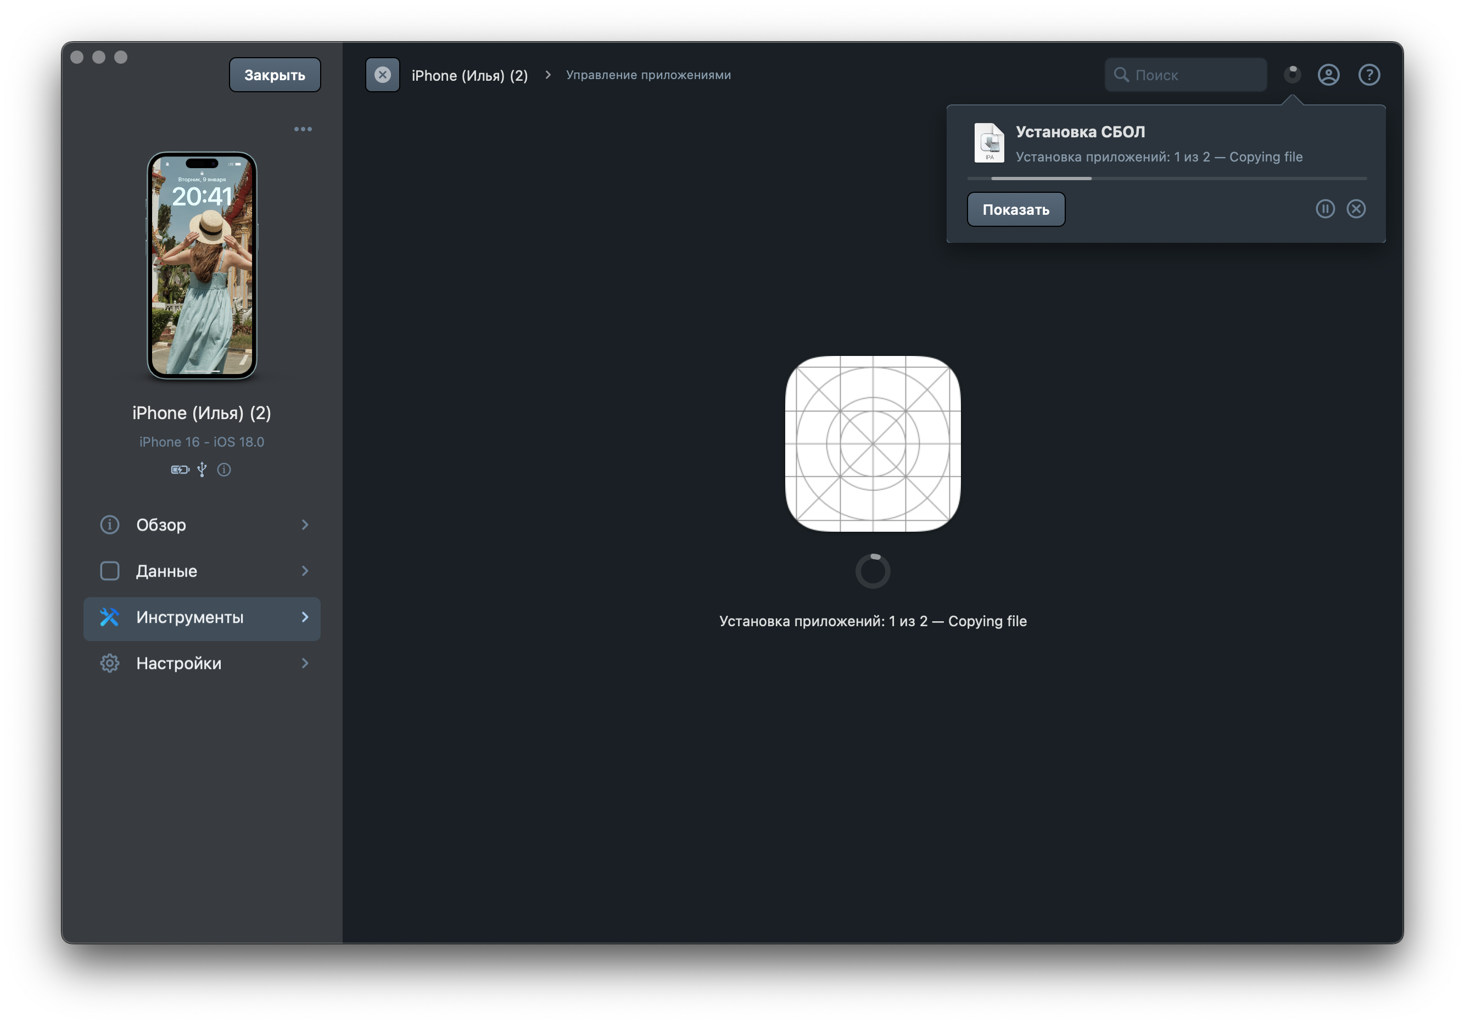Screen dimensions: 1465x1025
Task: Click the device info icon under iPhone name
Action: tap(224, 470)
